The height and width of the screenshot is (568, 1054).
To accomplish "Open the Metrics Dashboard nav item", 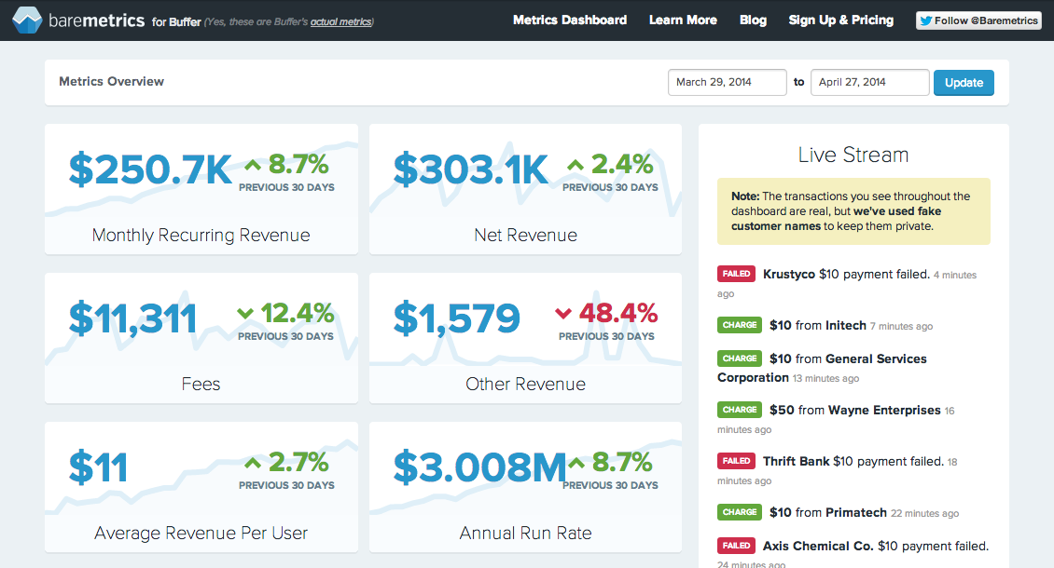I will point(570,20).
